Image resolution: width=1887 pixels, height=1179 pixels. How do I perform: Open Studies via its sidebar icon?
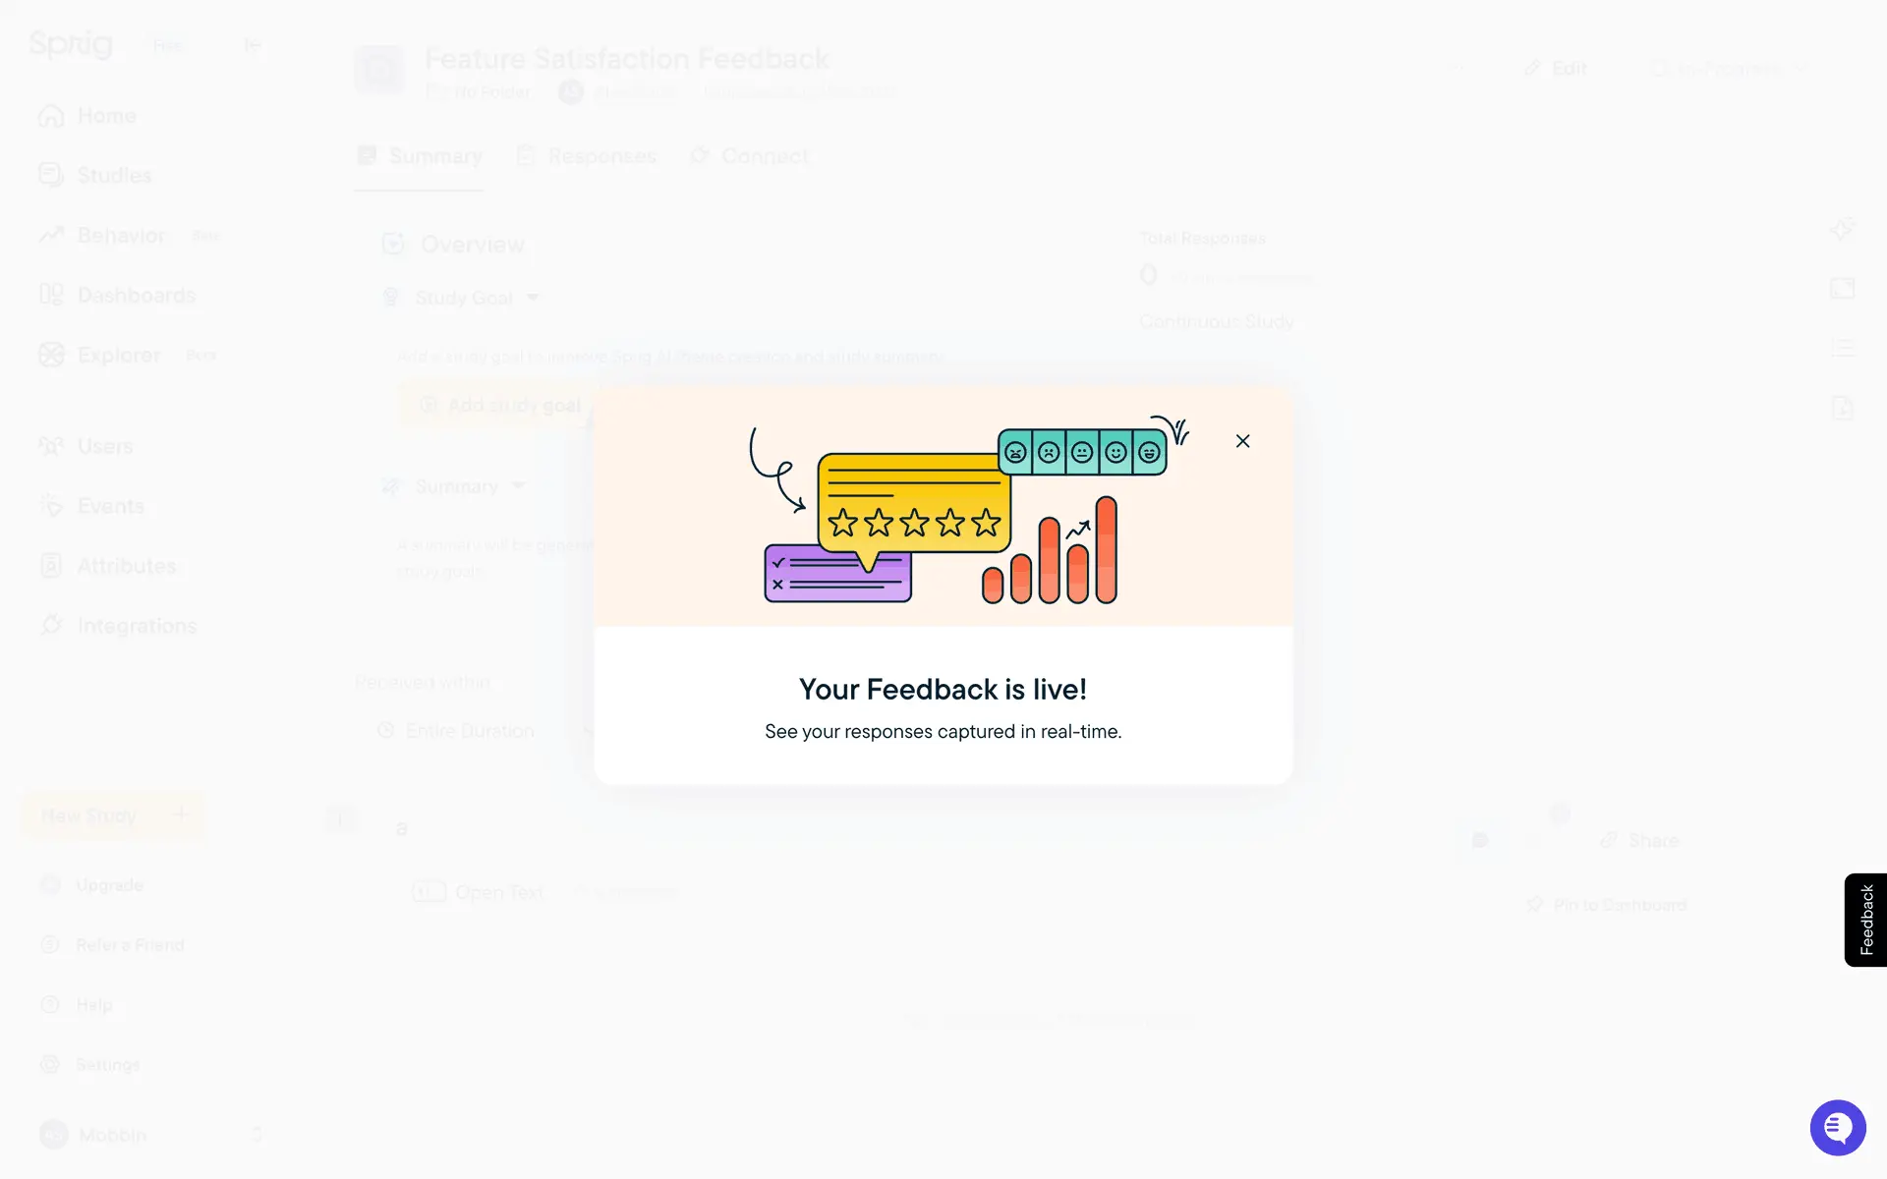[51, 175]
